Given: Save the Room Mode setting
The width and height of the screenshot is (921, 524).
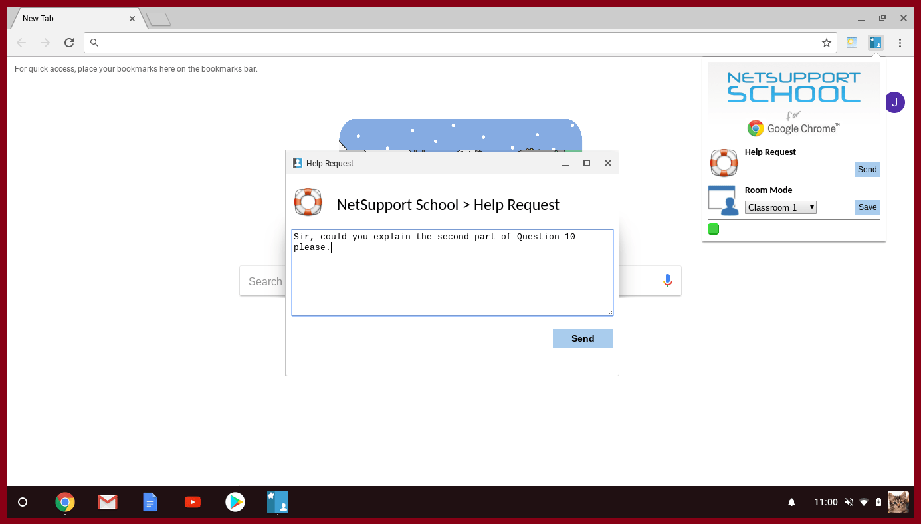Looking at the screenshot, I should pos(867,207).
